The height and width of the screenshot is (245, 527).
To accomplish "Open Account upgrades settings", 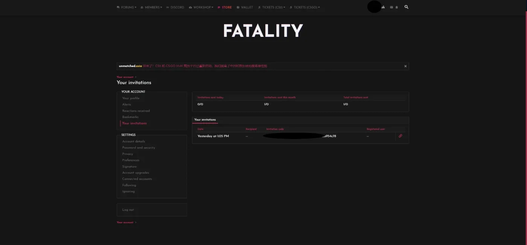I will (136, 173).
